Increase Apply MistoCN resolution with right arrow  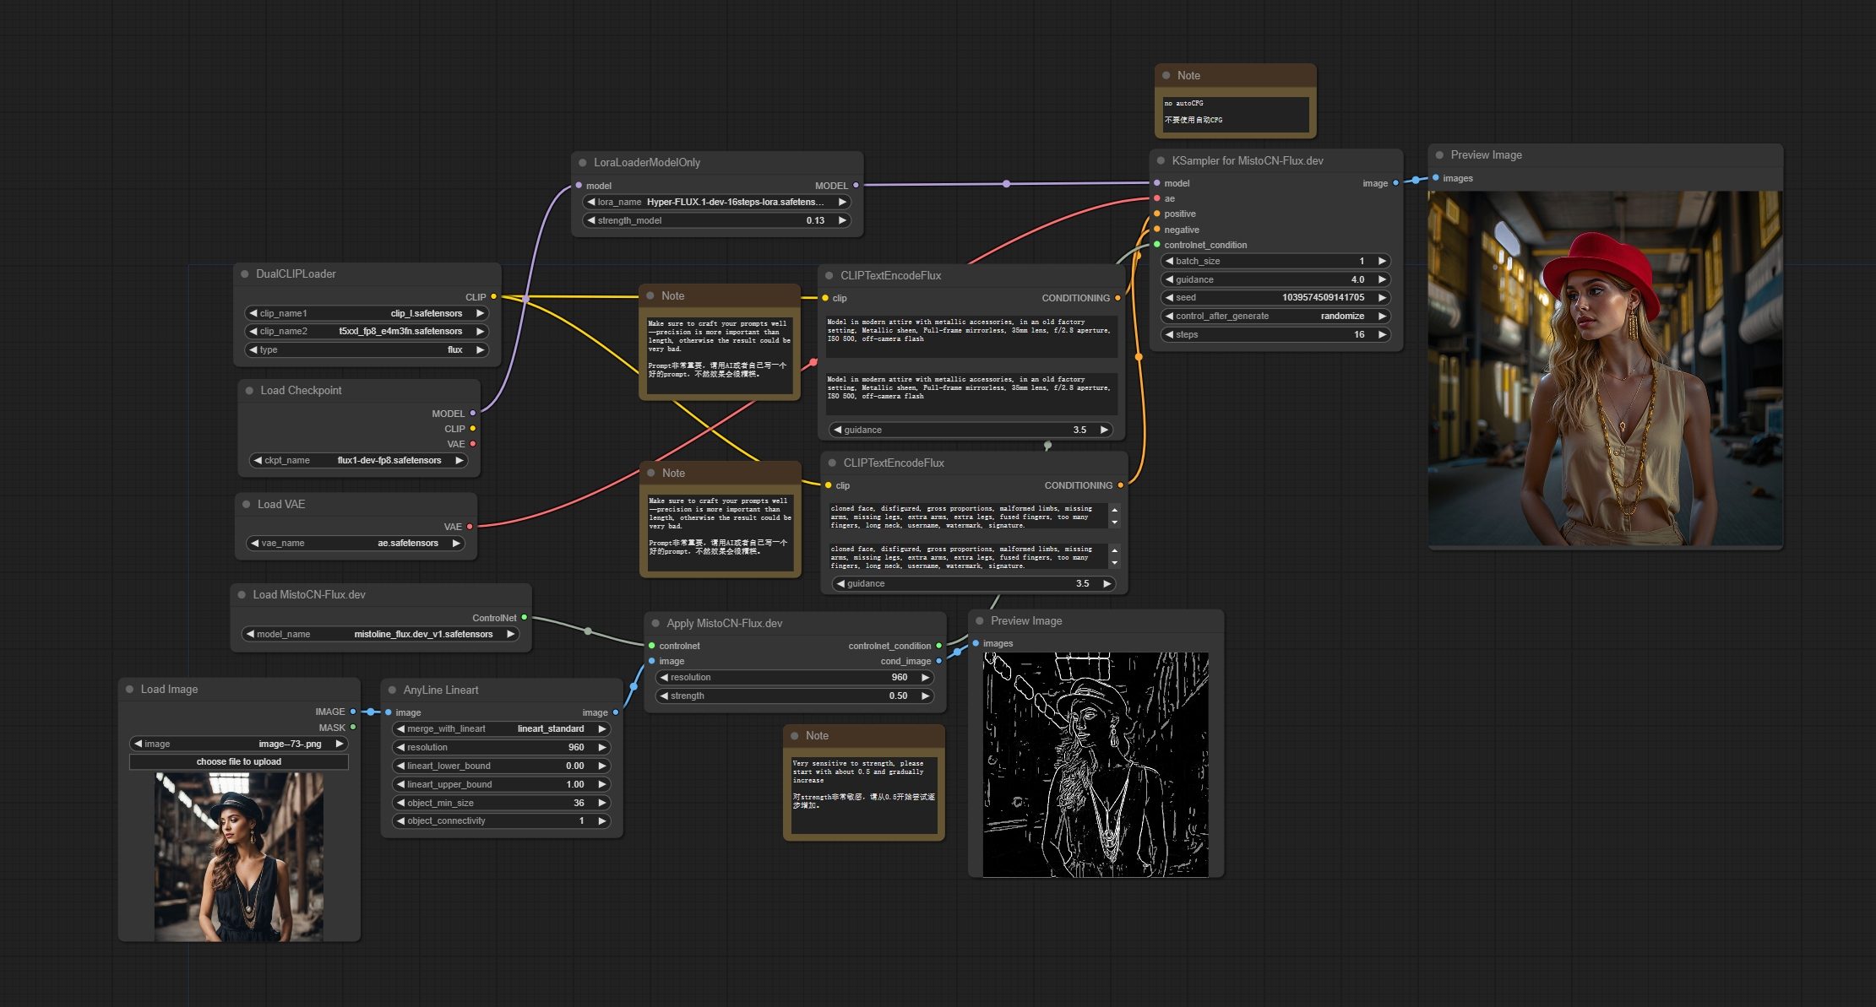click(x=925, y=677)
